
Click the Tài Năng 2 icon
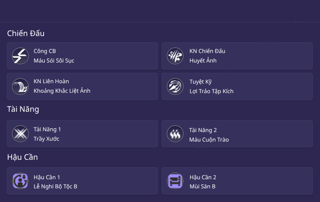pyautogui.click(x=175, y=134)
